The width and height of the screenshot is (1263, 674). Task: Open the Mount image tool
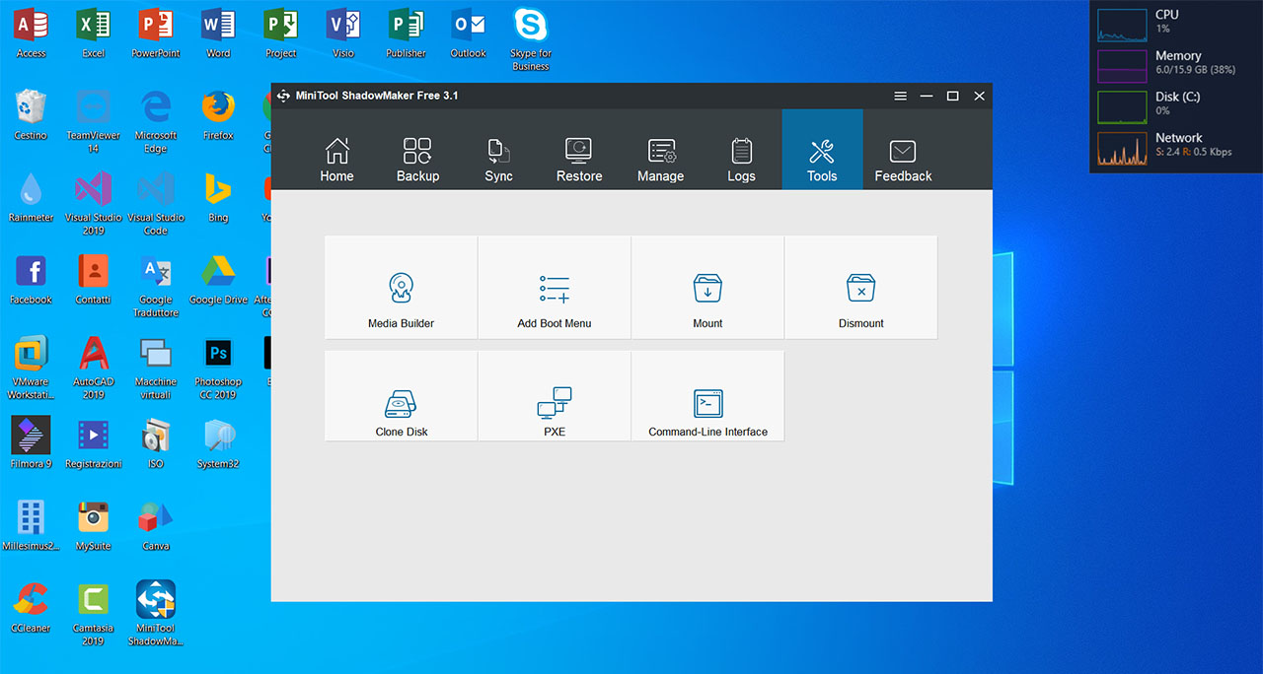tap(707, 288)
